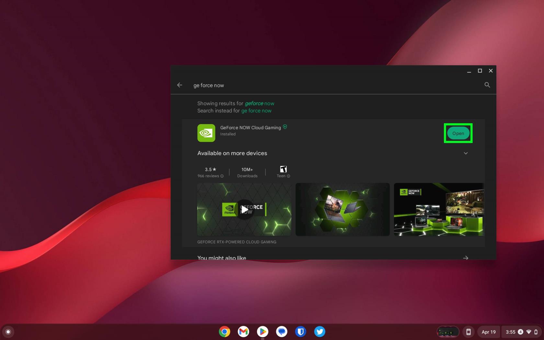Click the GeForce NOW app icon
Screen dimensions: 544x340
click(x=206, y=133)
